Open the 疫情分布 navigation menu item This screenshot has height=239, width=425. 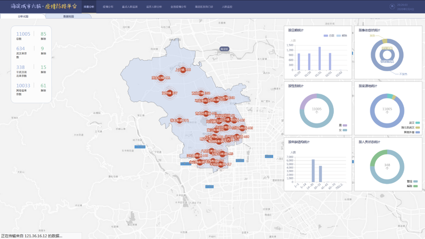(x=108, y=7)
